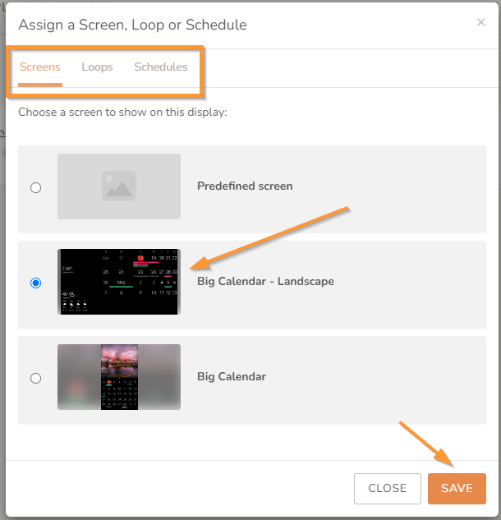The image size is (501, 520).
Task: Close the dialog with the X icon
Action: tap(480, 22)
